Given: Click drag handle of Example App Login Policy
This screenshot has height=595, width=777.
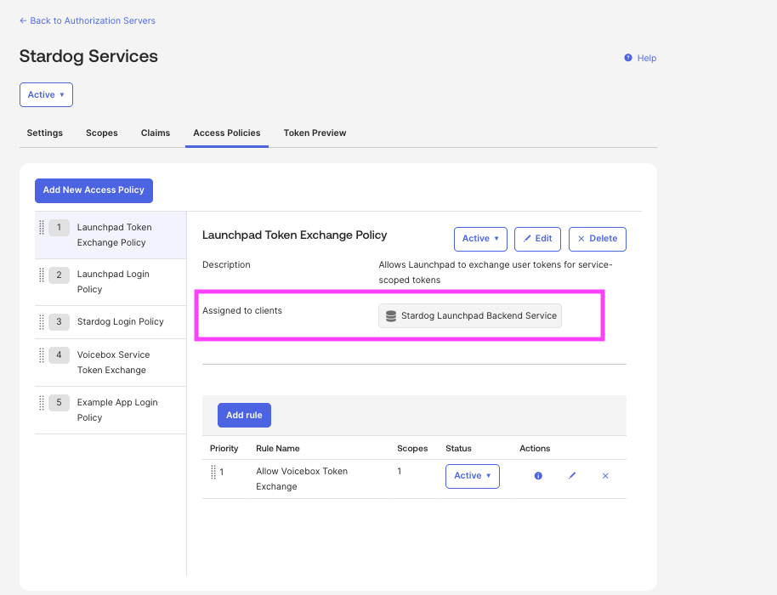Looking at the screenshot, I should point(42,402).
